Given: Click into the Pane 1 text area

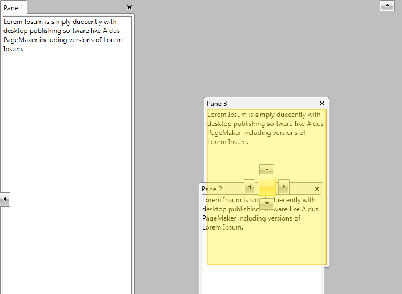Looking at the screenshot, I should tap(67, 155).
